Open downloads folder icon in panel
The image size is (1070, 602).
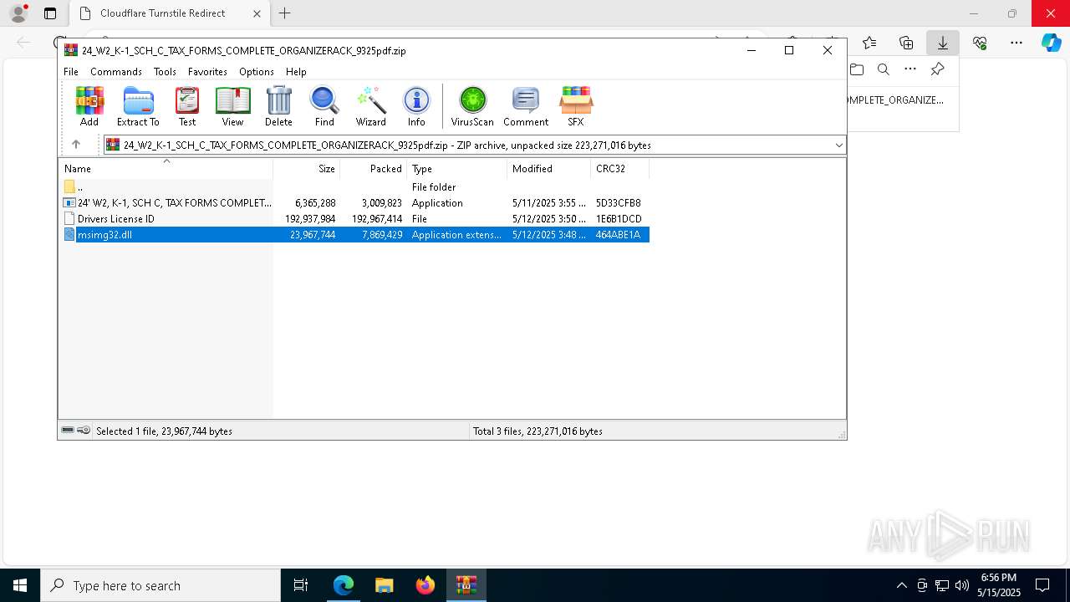(x=857, y=69)
